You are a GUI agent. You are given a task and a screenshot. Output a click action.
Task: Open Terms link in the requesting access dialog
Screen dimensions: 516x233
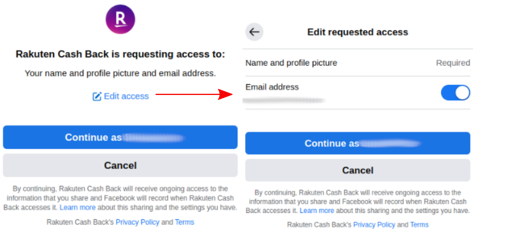click(185, 222)
